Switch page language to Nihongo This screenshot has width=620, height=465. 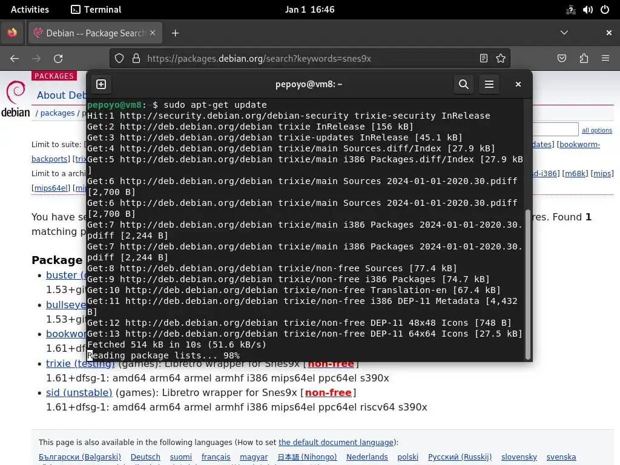pyautogui.click(x=307, y=457)
